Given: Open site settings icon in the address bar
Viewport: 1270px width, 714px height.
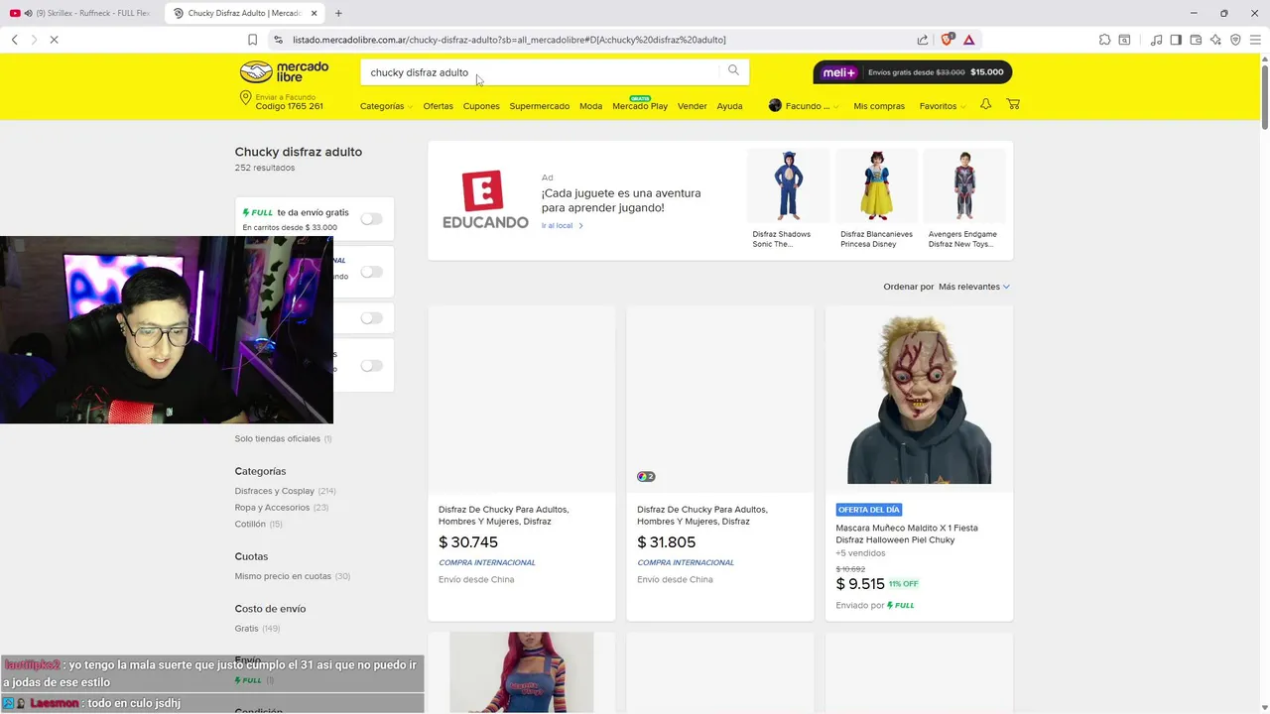Looking at the screenshot, I should click(x=278, y=40).
